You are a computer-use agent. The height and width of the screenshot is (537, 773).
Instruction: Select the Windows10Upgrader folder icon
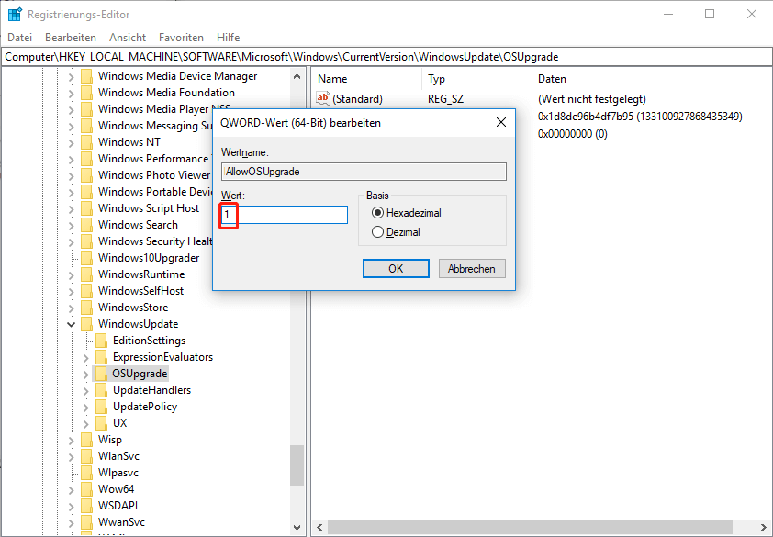coord(87,258)
